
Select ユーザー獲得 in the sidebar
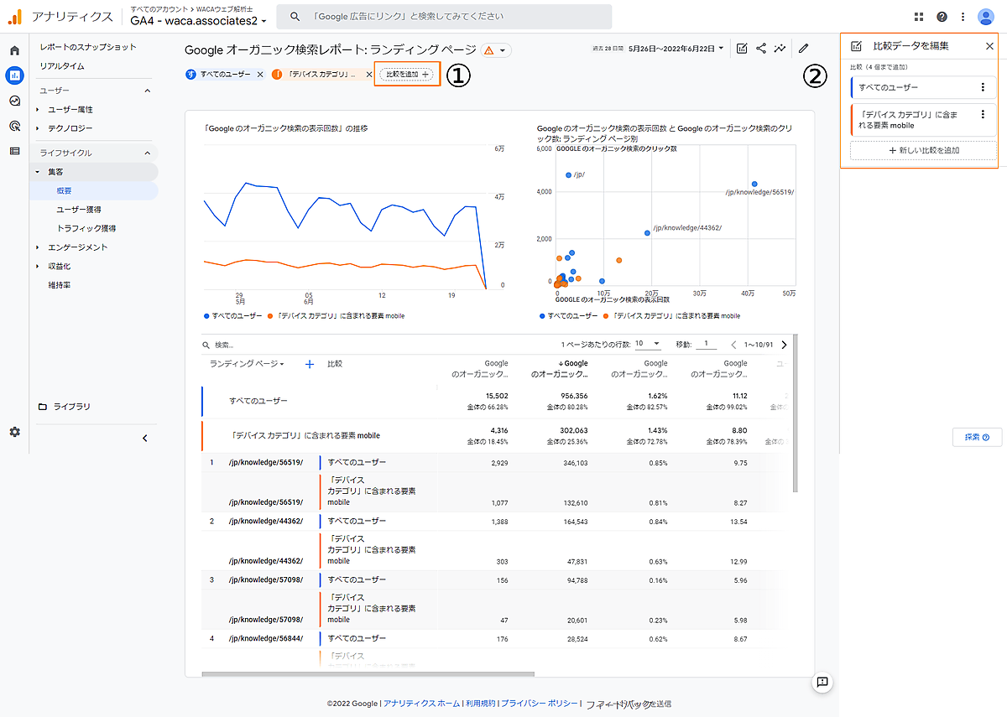click(x=79, y=210)
